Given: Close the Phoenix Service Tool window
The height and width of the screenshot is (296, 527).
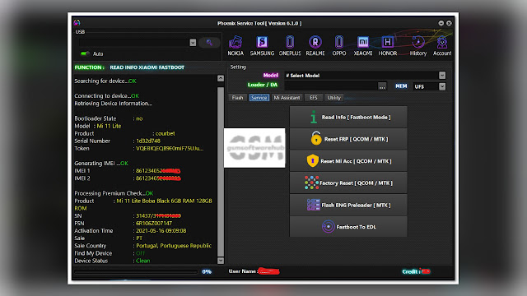Looking at the screenshot, I should click(449, 23).
